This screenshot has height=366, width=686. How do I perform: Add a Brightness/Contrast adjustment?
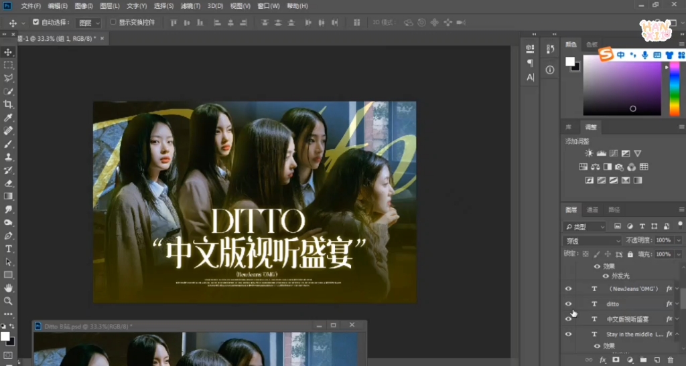click(x=589, y=153)
